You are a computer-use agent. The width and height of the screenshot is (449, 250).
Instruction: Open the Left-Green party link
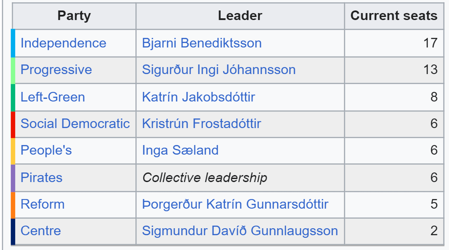tap(53, 97)
